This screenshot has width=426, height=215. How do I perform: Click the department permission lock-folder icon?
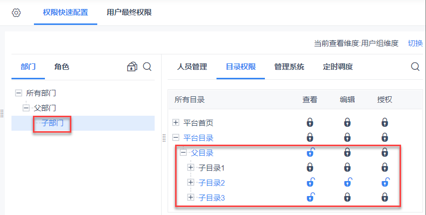132,67
